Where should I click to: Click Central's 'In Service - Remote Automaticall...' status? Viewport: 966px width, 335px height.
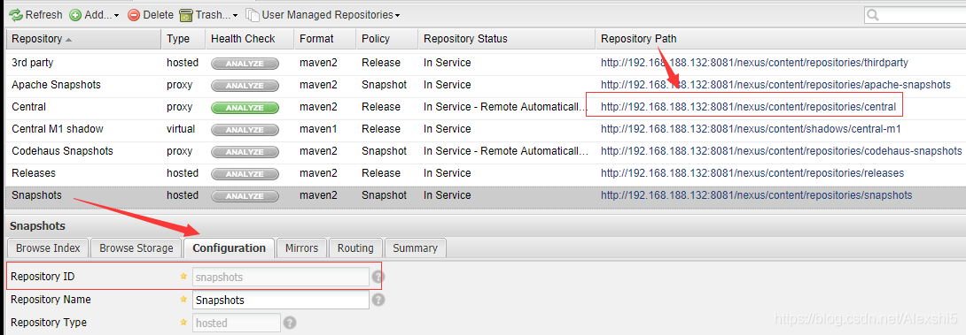tap(506, 107)
